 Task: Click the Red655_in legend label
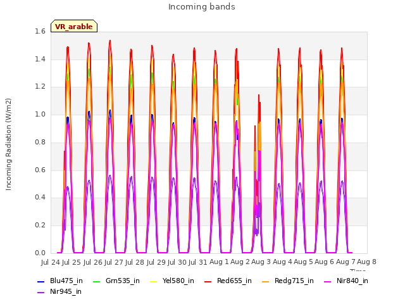click(x=234, y=281)
